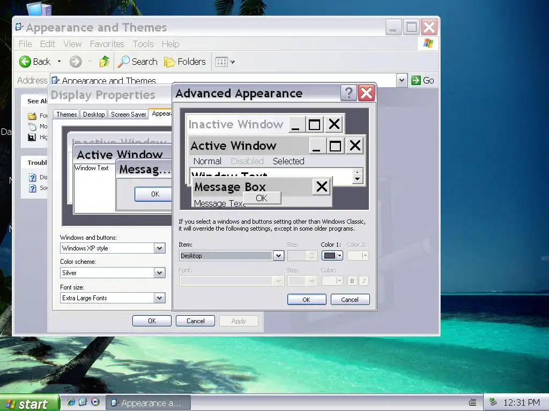Click the Selected menu item in the preview
The width and height of the screenshot is (549, 411).
click(288, 161)
